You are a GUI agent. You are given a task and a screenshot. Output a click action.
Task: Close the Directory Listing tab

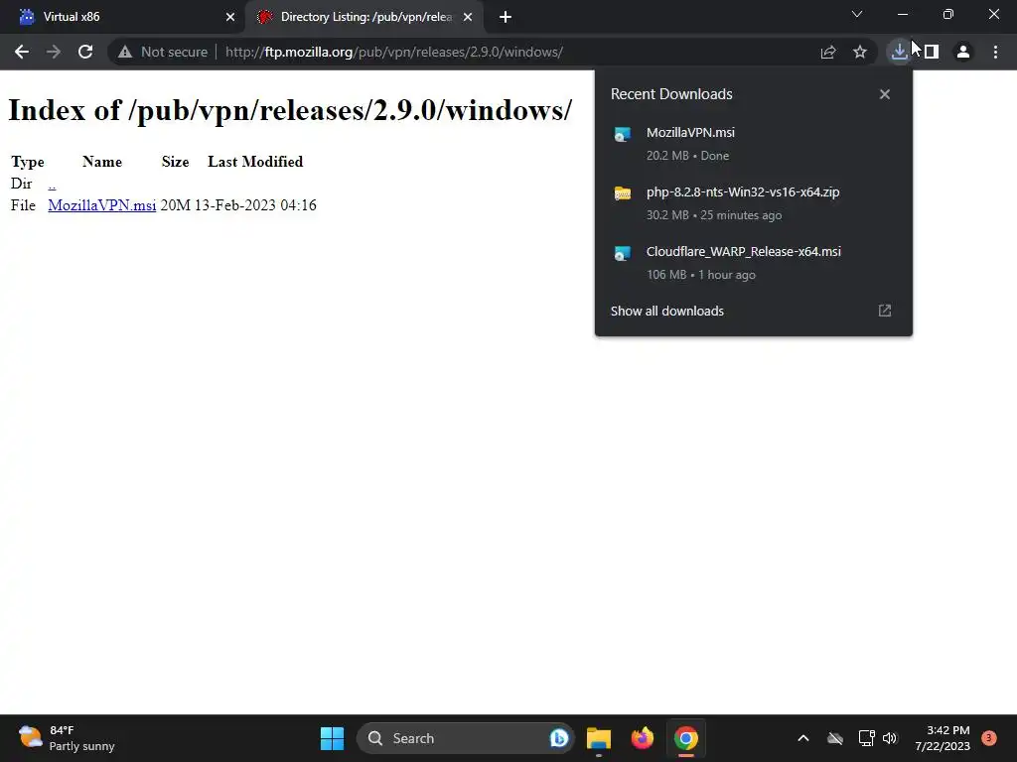468,17
